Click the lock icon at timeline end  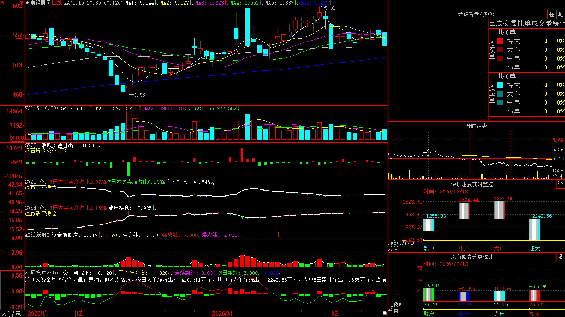pyautogui.click(x=385, y=313)
